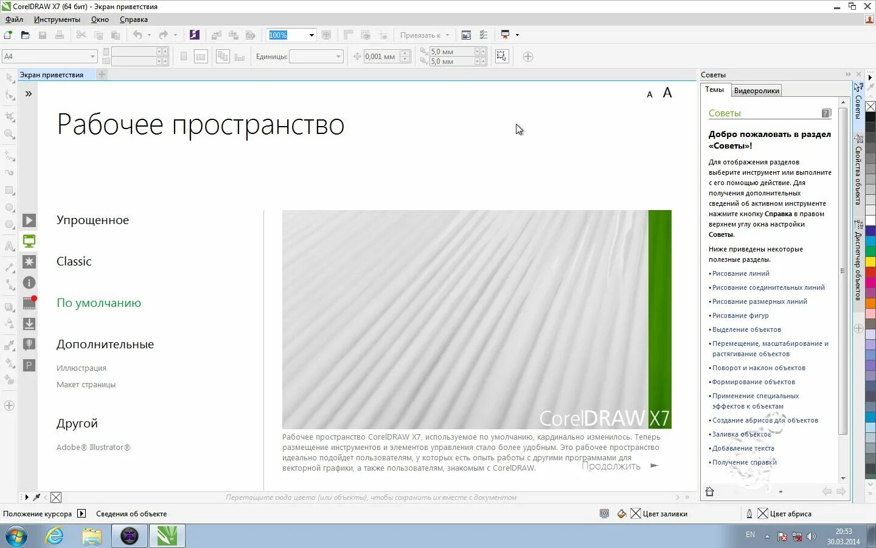Open the Заливка объектов hint topic

coord(742,434)
